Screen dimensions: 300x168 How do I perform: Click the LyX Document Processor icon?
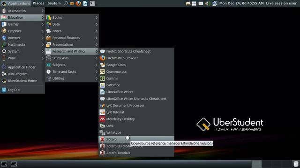click(102, 105)
